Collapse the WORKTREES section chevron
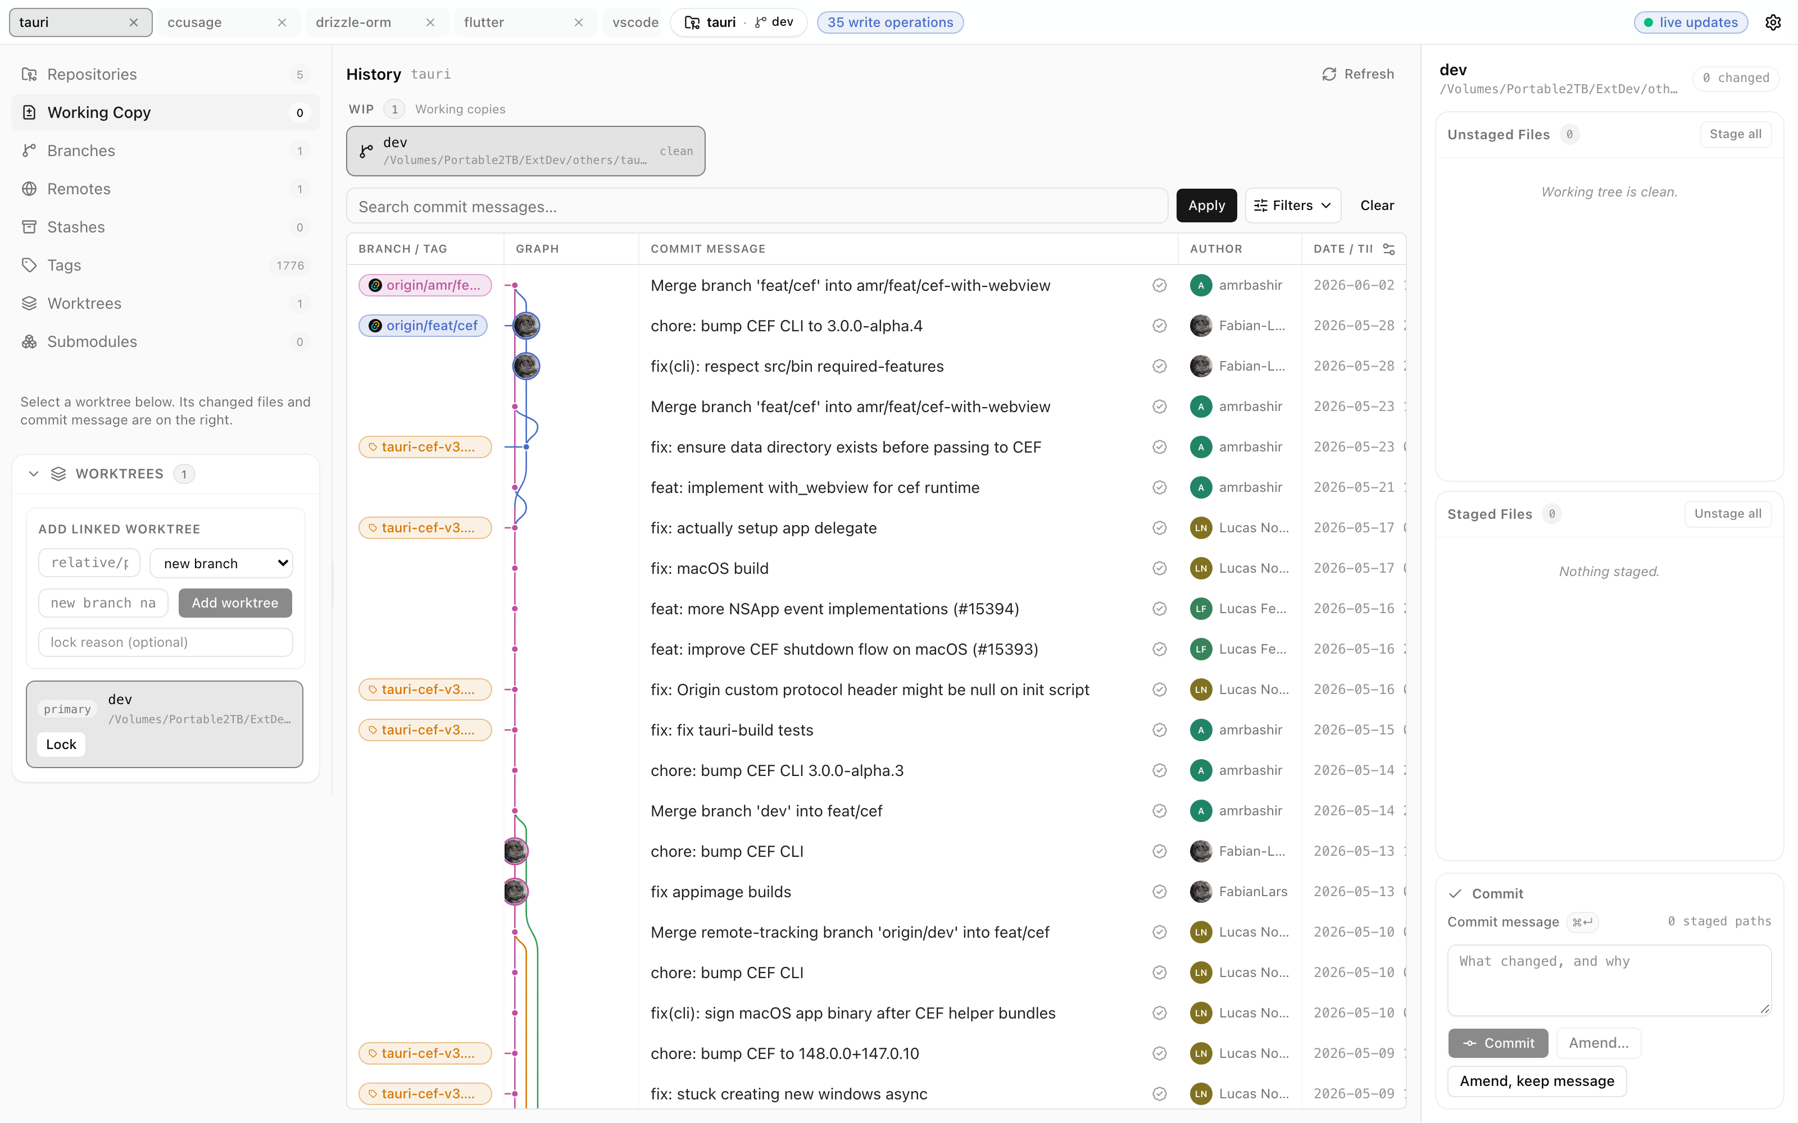Screen dimensions: 1798x1123 [x=34, y=474]
